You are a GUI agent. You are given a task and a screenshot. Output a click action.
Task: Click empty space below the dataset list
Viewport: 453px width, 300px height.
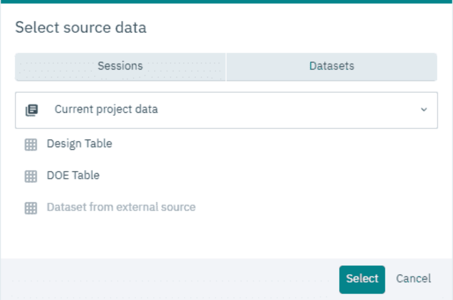227,237
